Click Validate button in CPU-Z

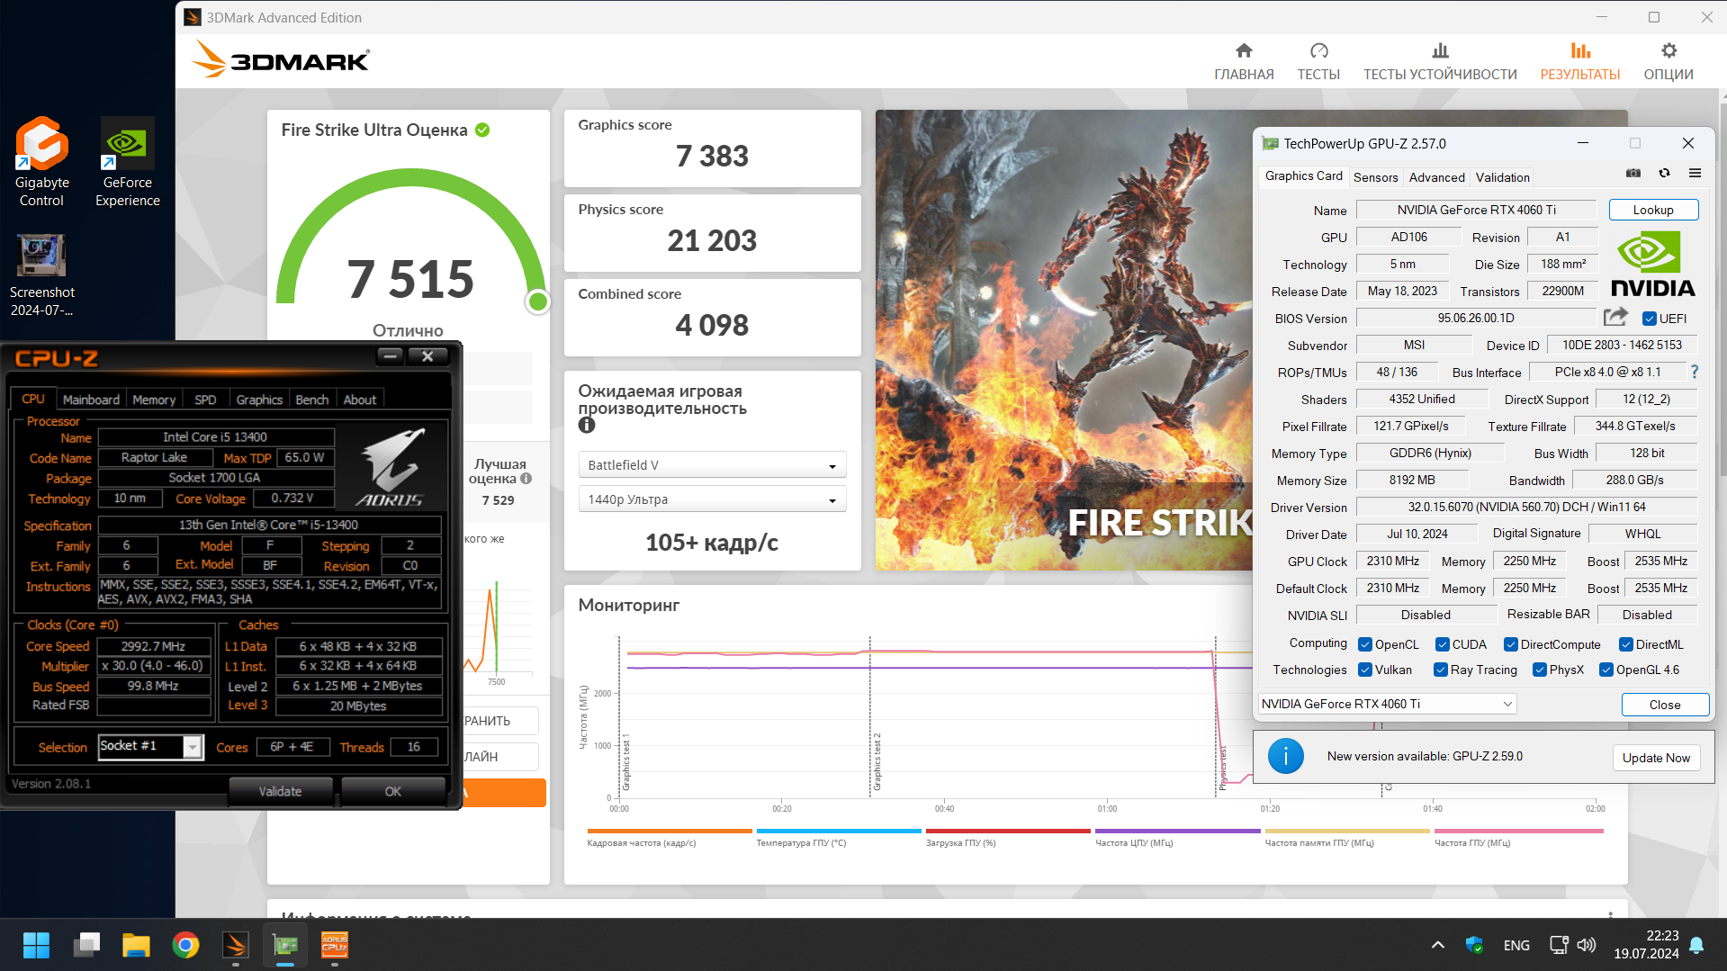[x=281, y=791]
